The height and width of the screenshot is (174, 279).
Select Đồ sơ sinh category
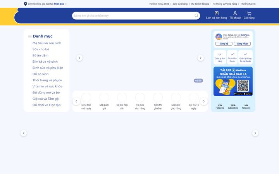pos(40,74)
